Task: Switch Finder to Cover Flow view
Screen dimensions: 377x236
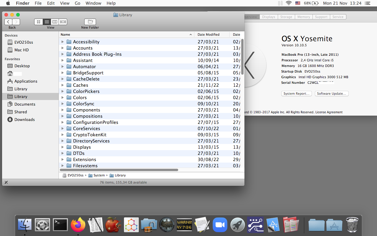Action: (x=63, y=22)
